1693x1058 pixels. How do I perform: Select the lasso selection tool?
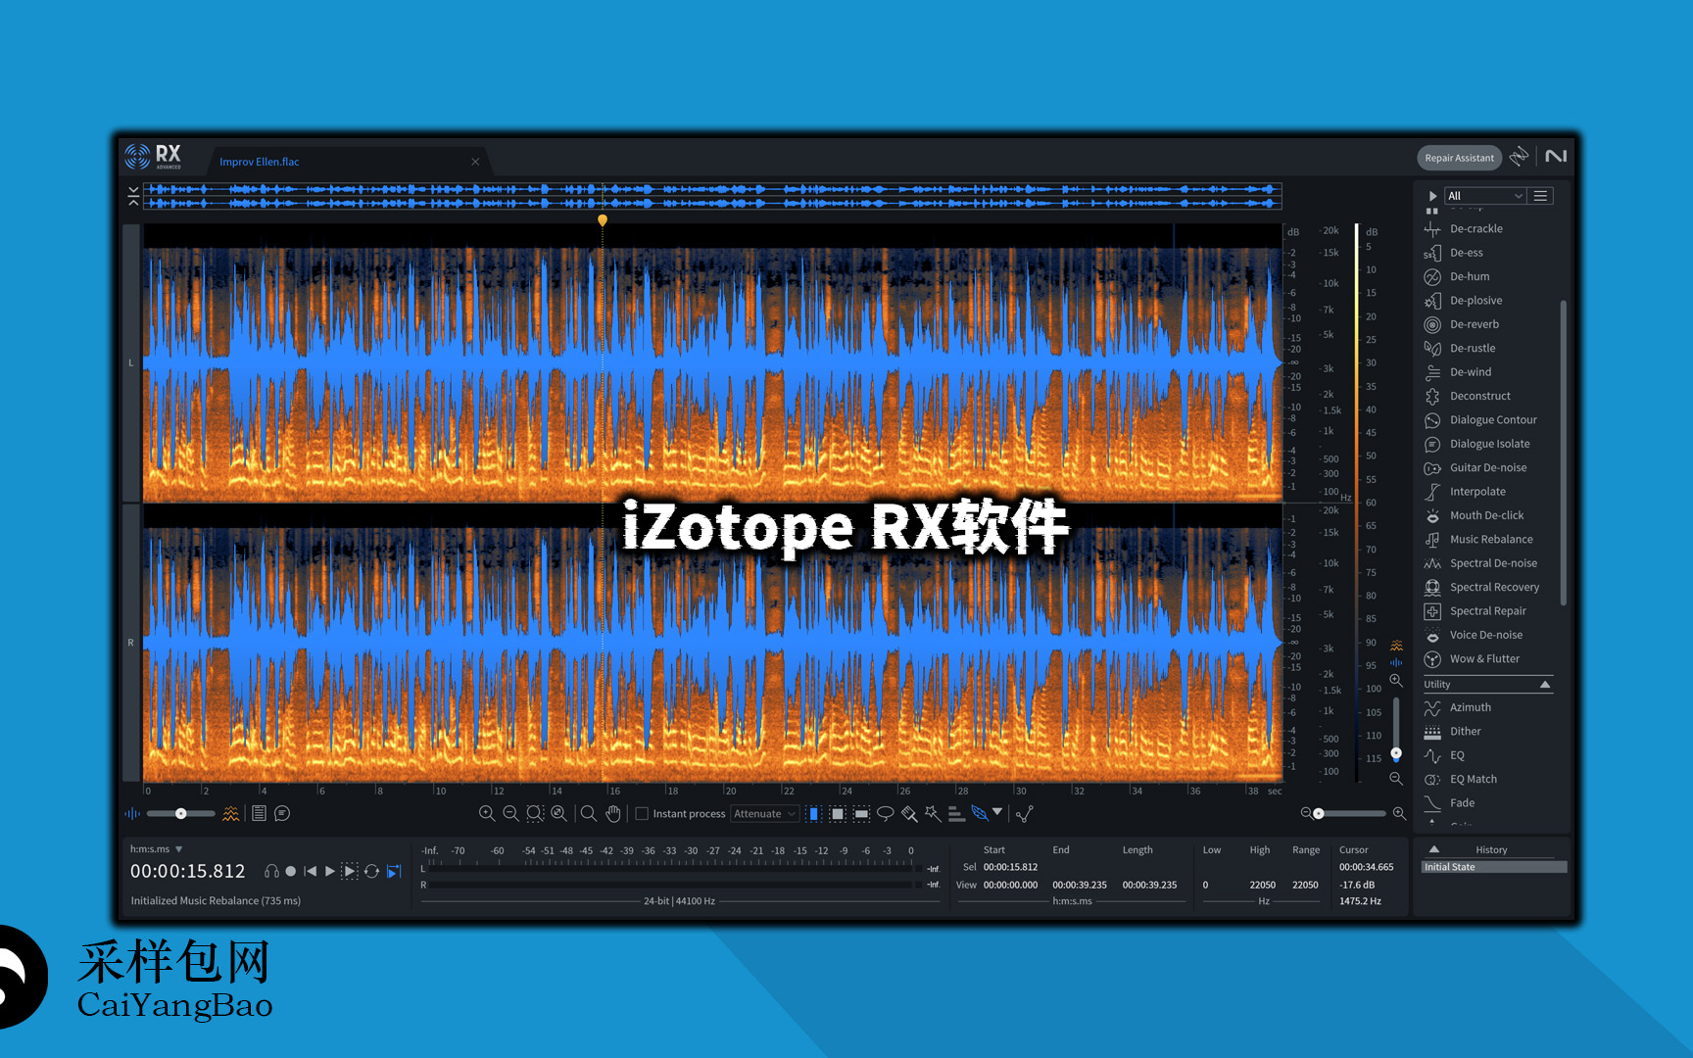pyautogui.click(x=885, y=814)
